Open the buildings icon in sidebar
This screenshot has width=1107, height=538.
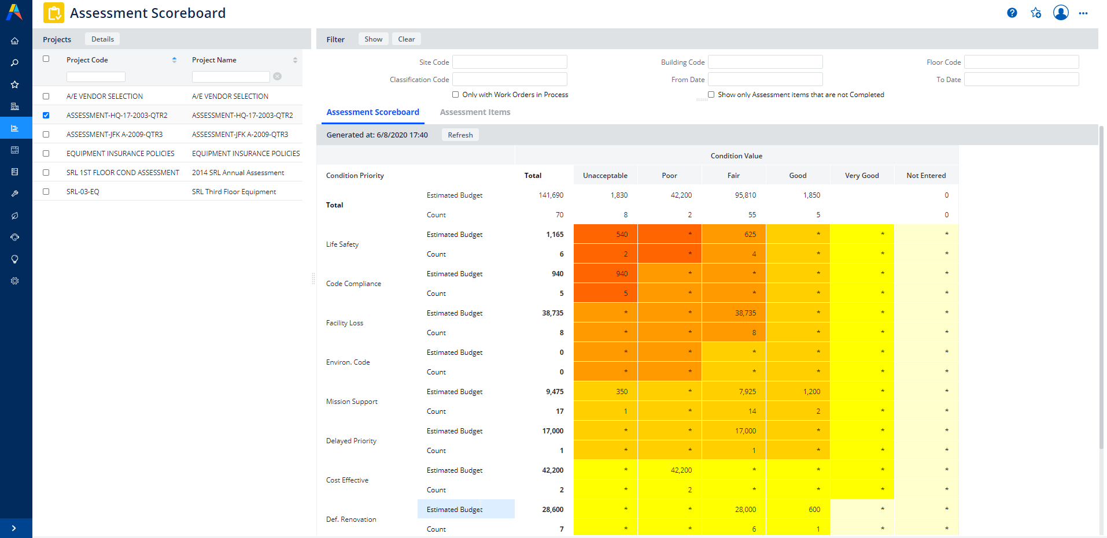click(x=15, y=106)
